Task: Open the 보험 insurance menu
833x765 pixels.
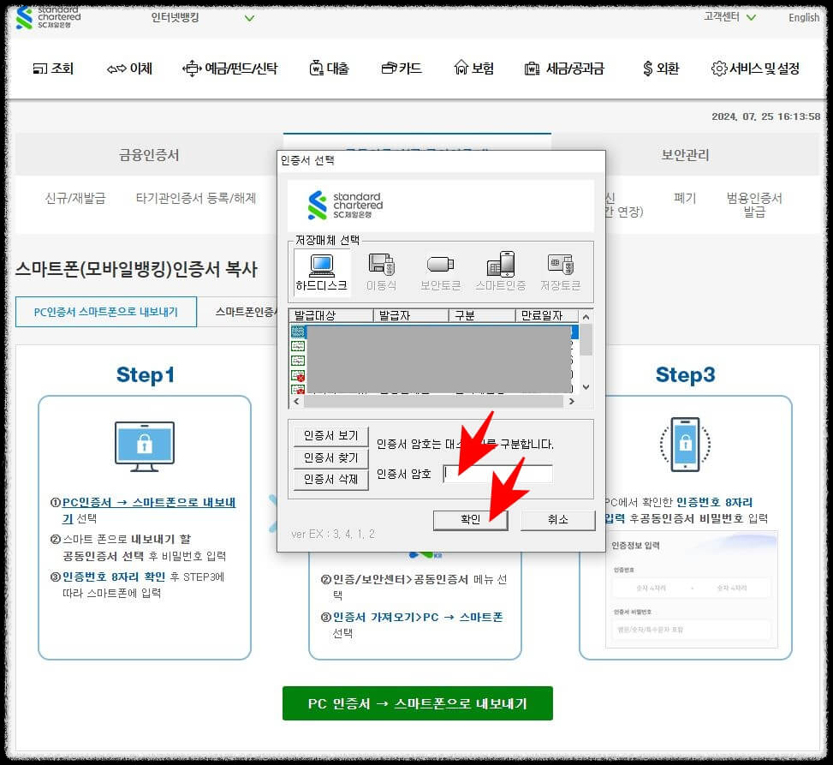Action: (474, 68)
